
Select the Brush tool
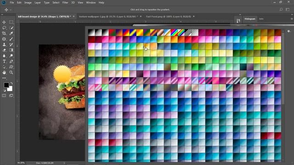tap(11, 39)
